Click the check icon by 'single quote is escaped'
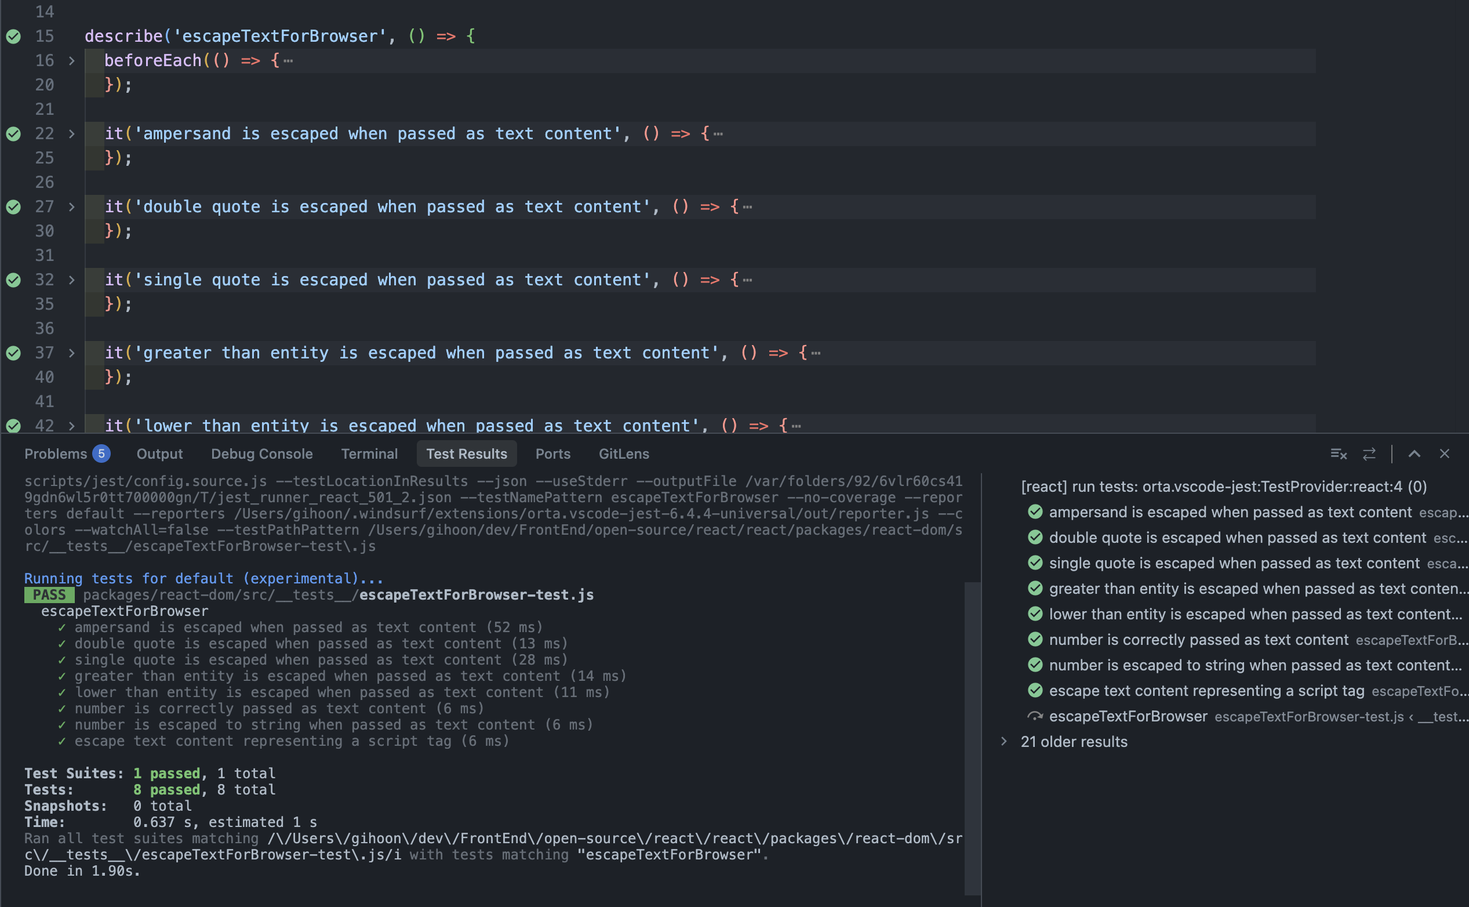 pyautogui.click(x=1035, y=563)
